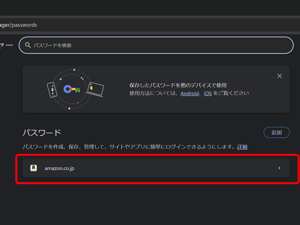This screenshot has width=300, height=225.
Task: Click the smartphone icon in the banner illustration
Action: (x=52, y=90)
